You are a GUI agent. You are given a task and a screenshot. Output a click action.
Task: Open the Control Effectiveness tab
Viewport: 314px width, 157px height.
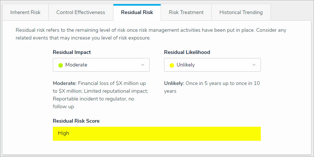tap(81, 12)
